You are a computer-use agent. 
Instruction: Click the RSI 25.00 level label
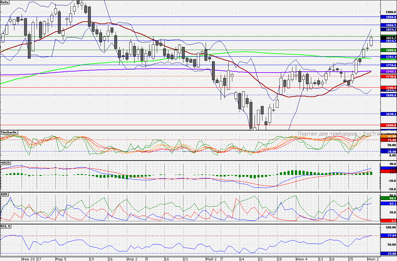(x=389, y=253)
